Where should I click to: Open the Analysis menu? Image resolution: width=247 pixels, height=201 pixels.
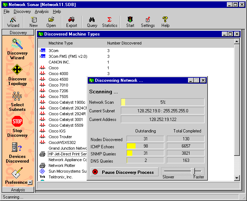(42, 11)
